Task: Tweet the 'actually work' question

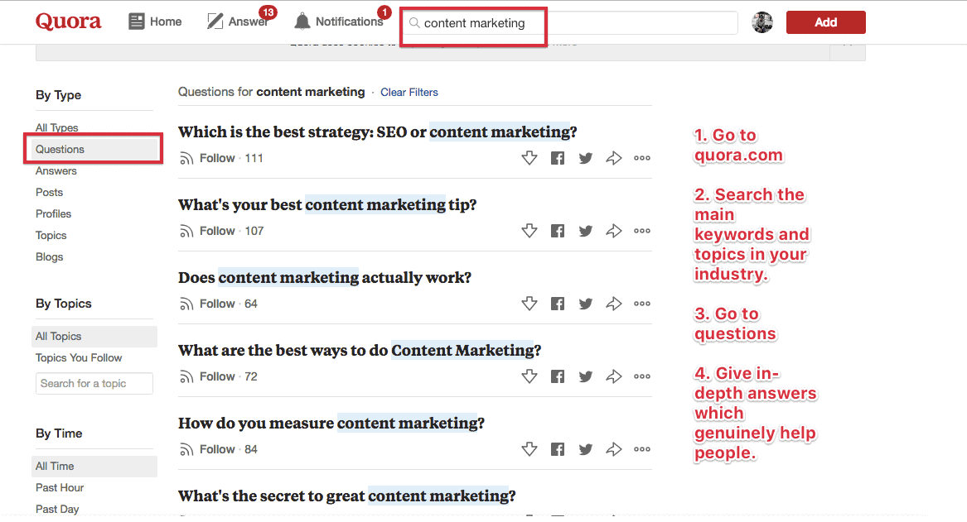Action: (586, 304)
